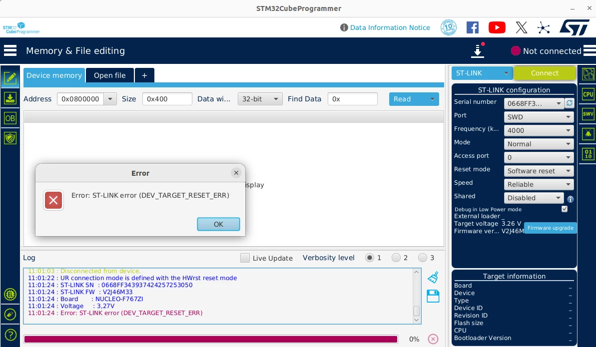The width and height of the screenshot is (596, 347).
Task: Select verbosity level 3
Action: point(422,258)
